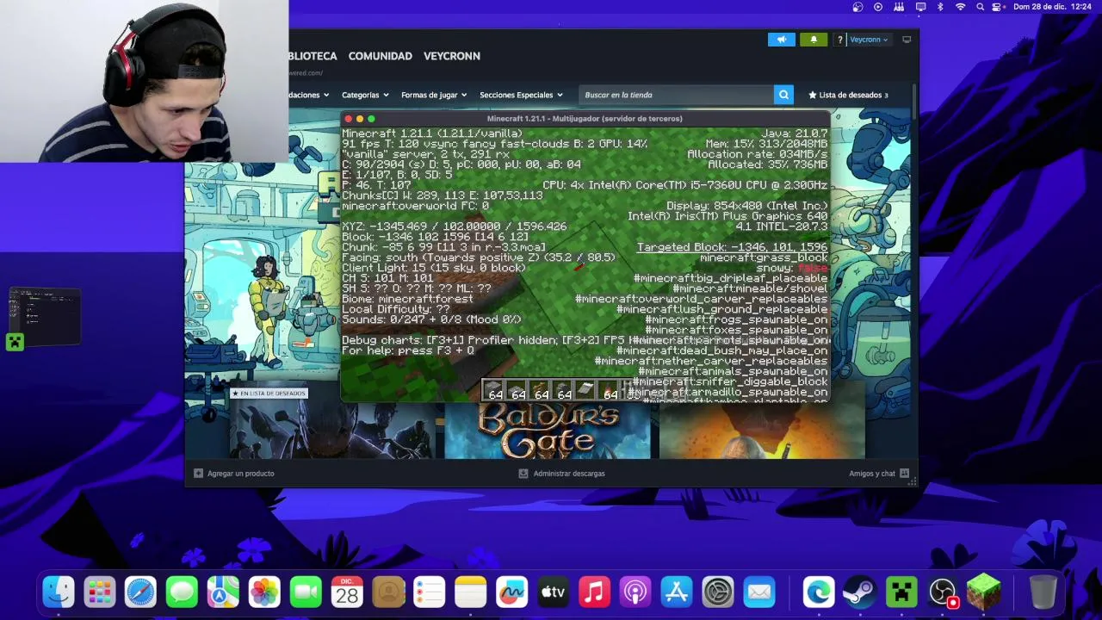This screenshot has width=1102, height=620.
Task: Click the Steam announcements megaphone icon
Action: [x=782, y=40]
